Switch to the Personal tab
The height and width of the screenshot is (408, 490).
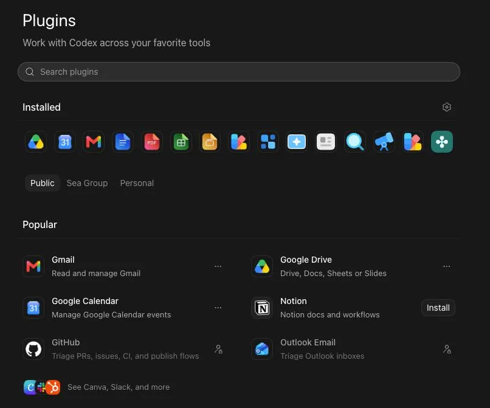[137, 183]
